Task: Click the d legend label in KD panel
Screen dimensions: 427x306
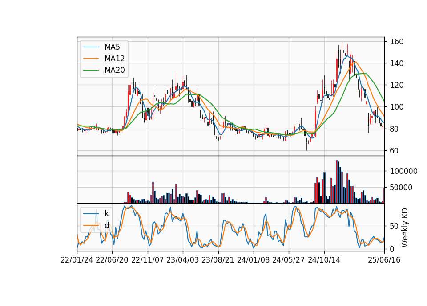Action: tap(106, 225)
